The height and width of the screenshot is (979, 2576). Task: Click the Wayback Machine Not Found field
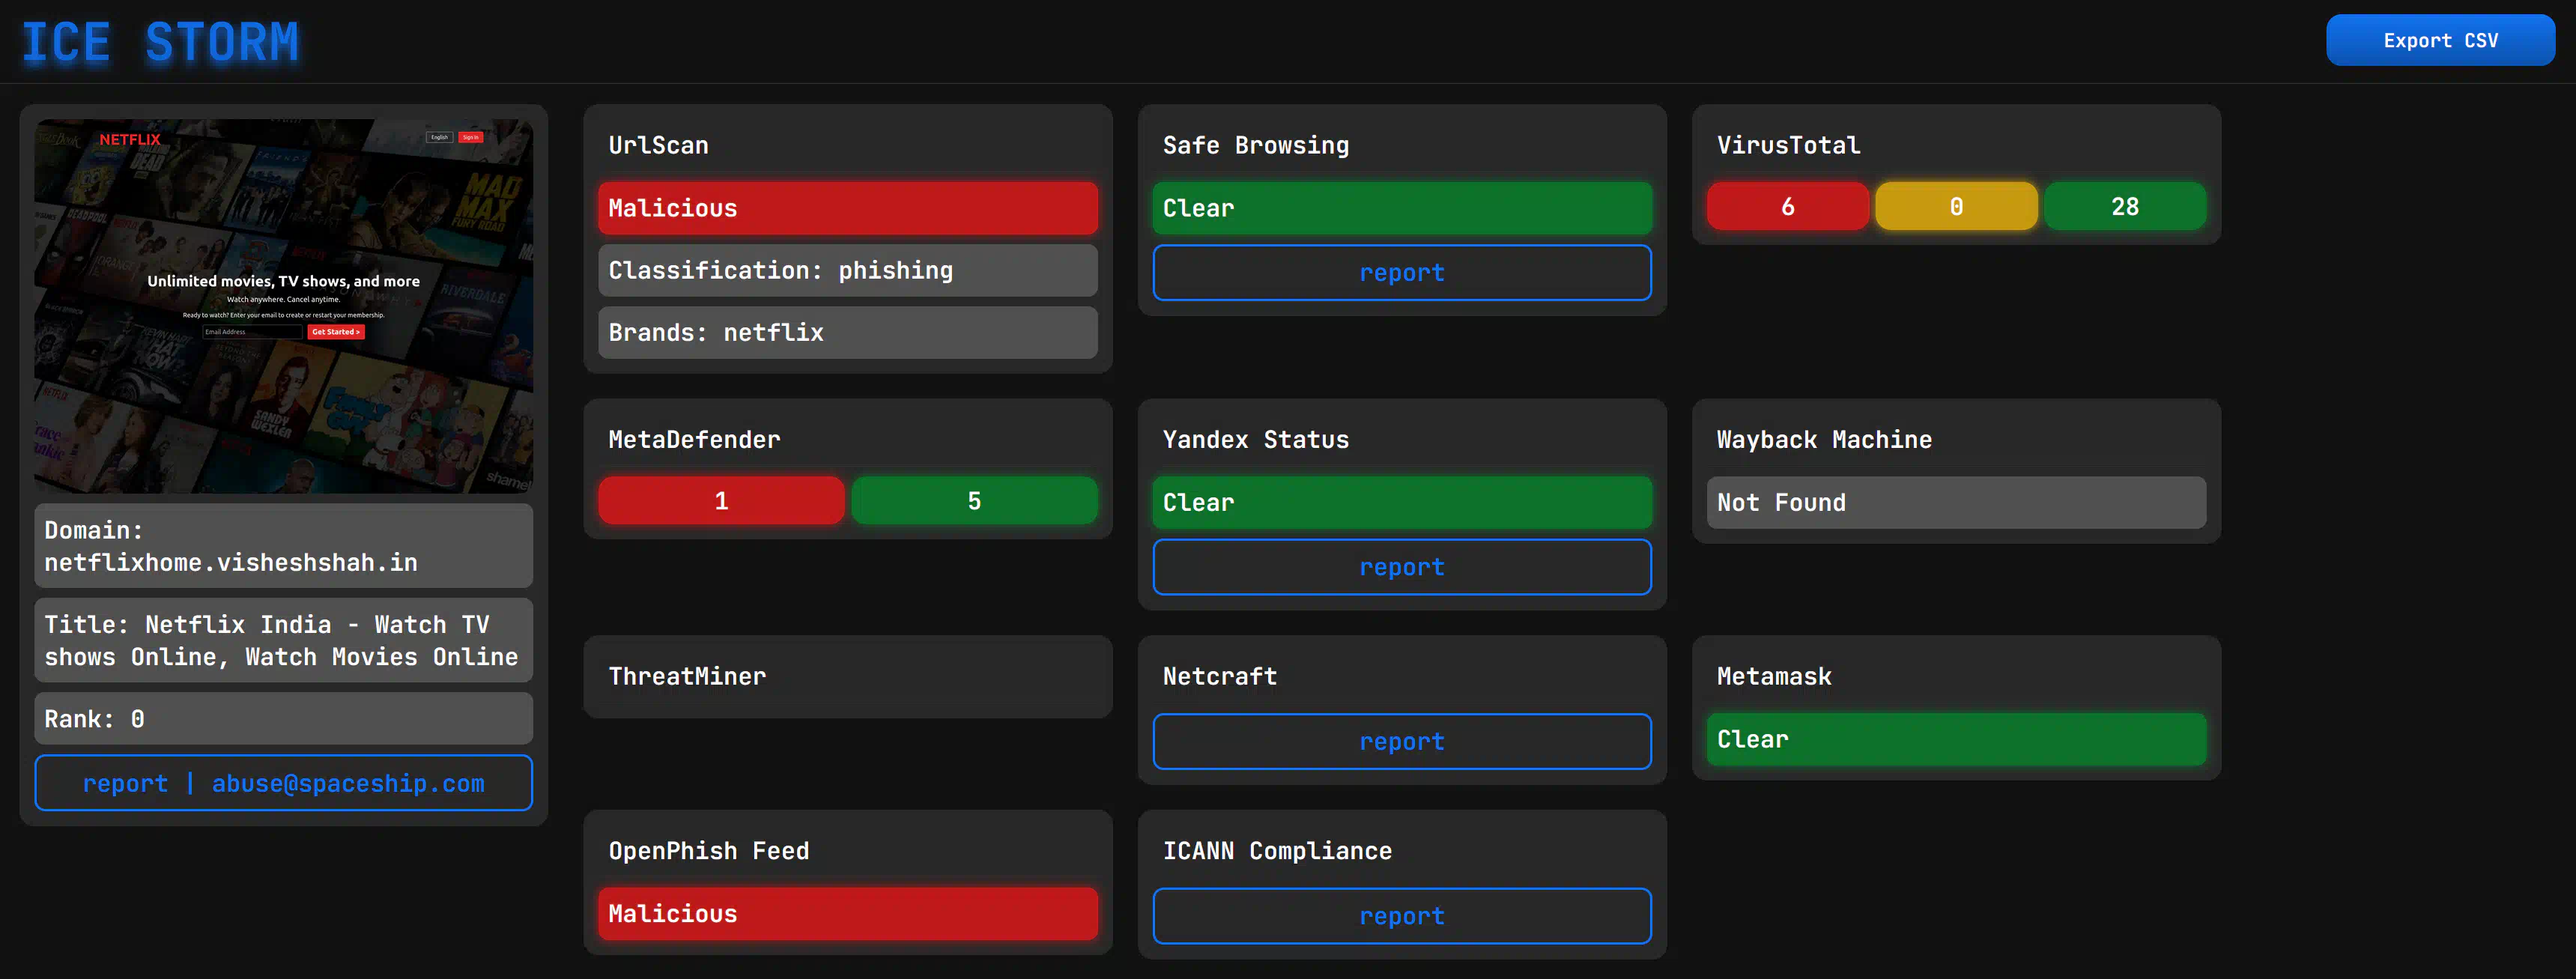[1955, 503]
